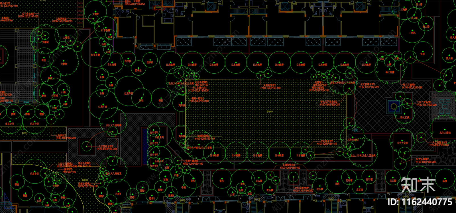Select the 大瓜子黄杨球2 annotation

pos(424,102)
